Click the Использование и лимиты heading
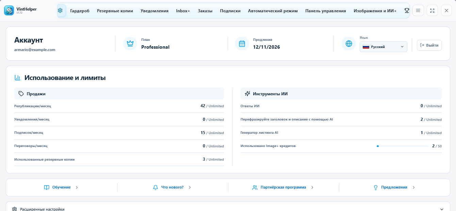The width and height of the screenshot is (456, 211). (65, 78)
